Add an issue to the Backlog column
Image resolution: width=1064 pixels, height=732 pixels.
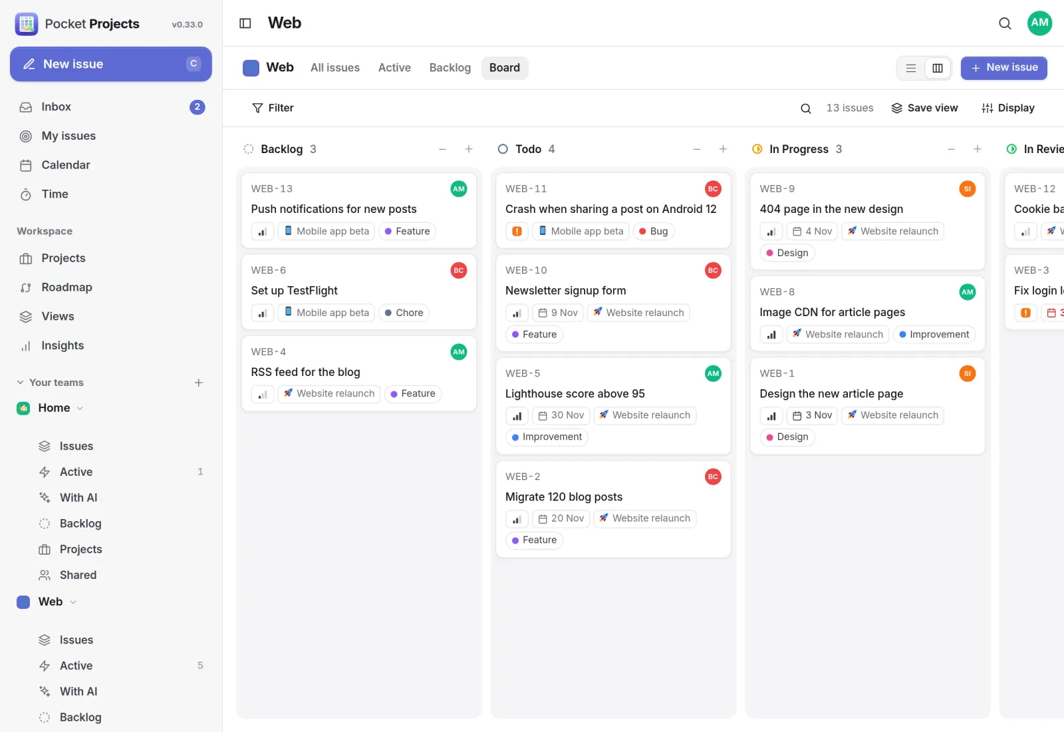pyautogui.click(x=469, y=149)
